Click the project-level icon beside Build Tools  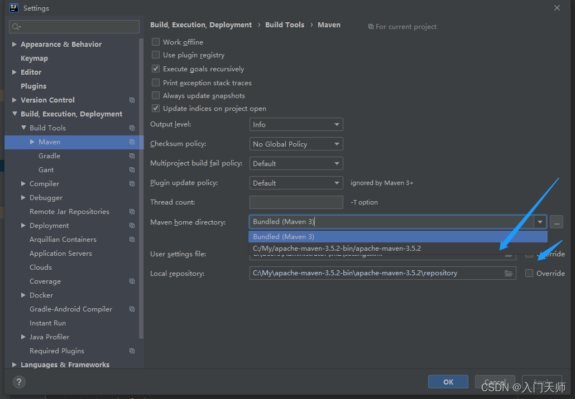tap(132, 128)
